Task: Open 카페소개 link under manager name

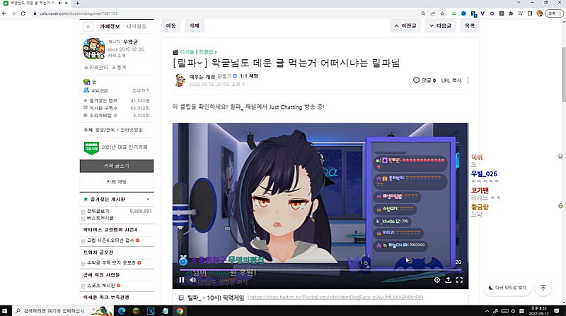Action: click(x=117, y=56)
